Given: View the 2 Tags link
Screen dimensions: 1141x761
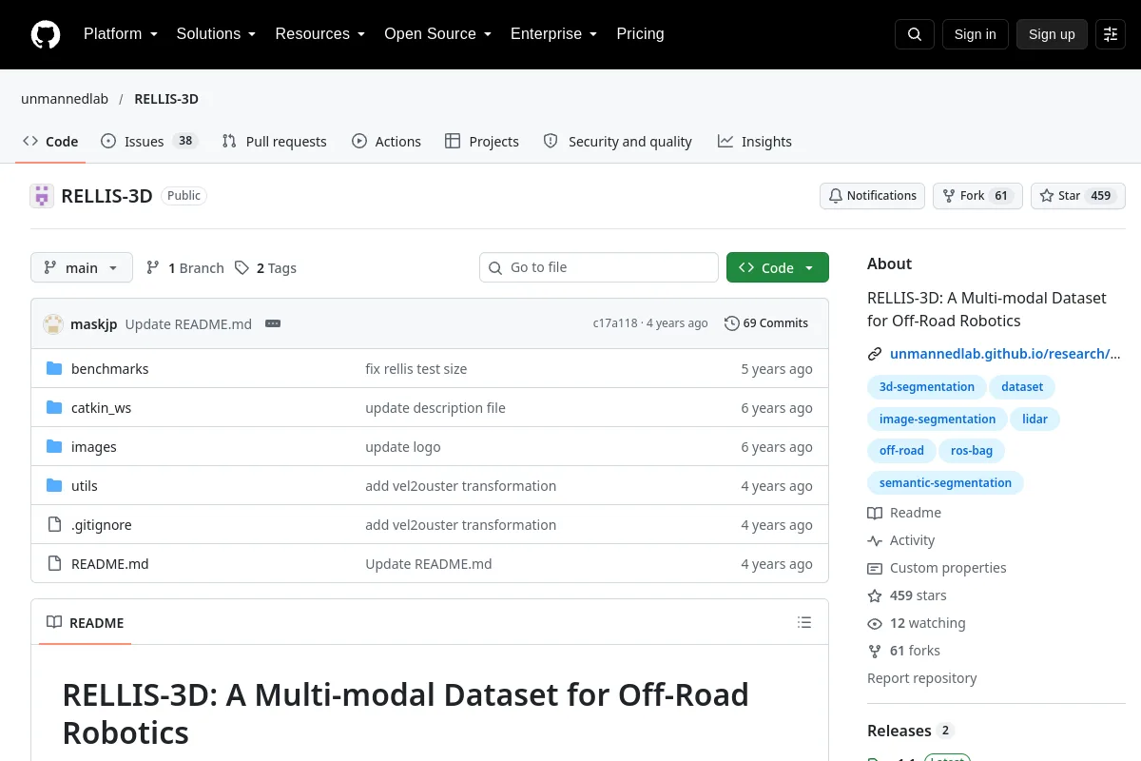Looking at the screenshot, I should pyautogui.click(x=265, y=268).
